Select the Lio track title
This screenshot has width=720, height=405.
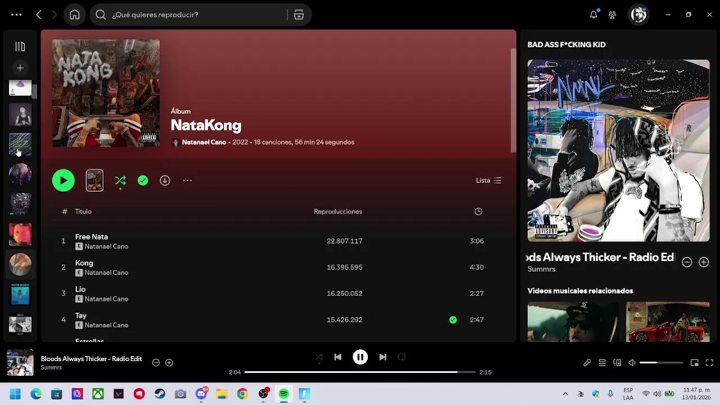click(x=80, y=289)
